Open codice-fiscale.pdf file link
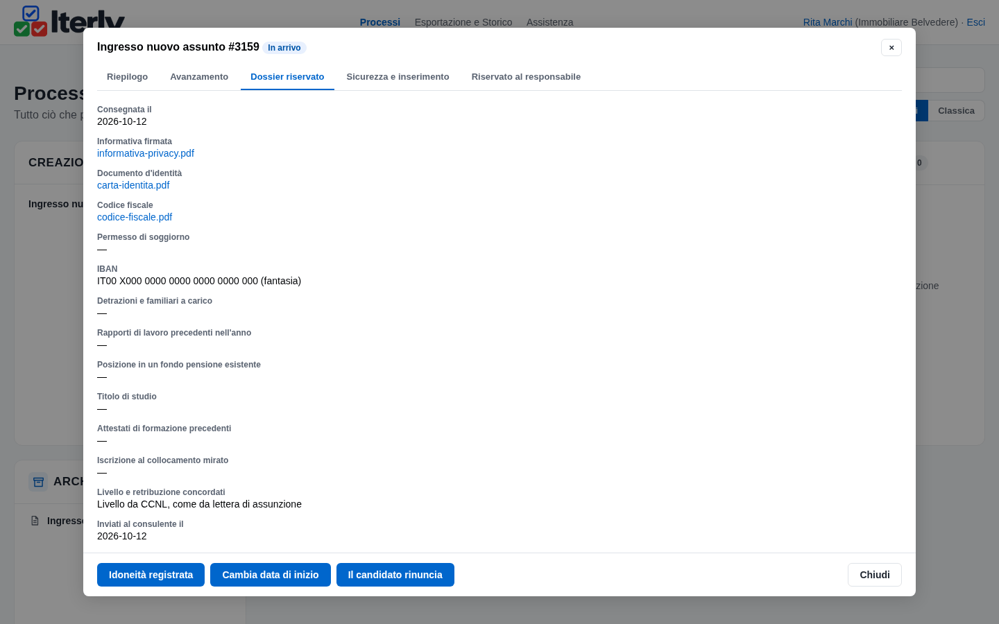Image resolution: width=999 pixels, height=624 pixels. 135,217
